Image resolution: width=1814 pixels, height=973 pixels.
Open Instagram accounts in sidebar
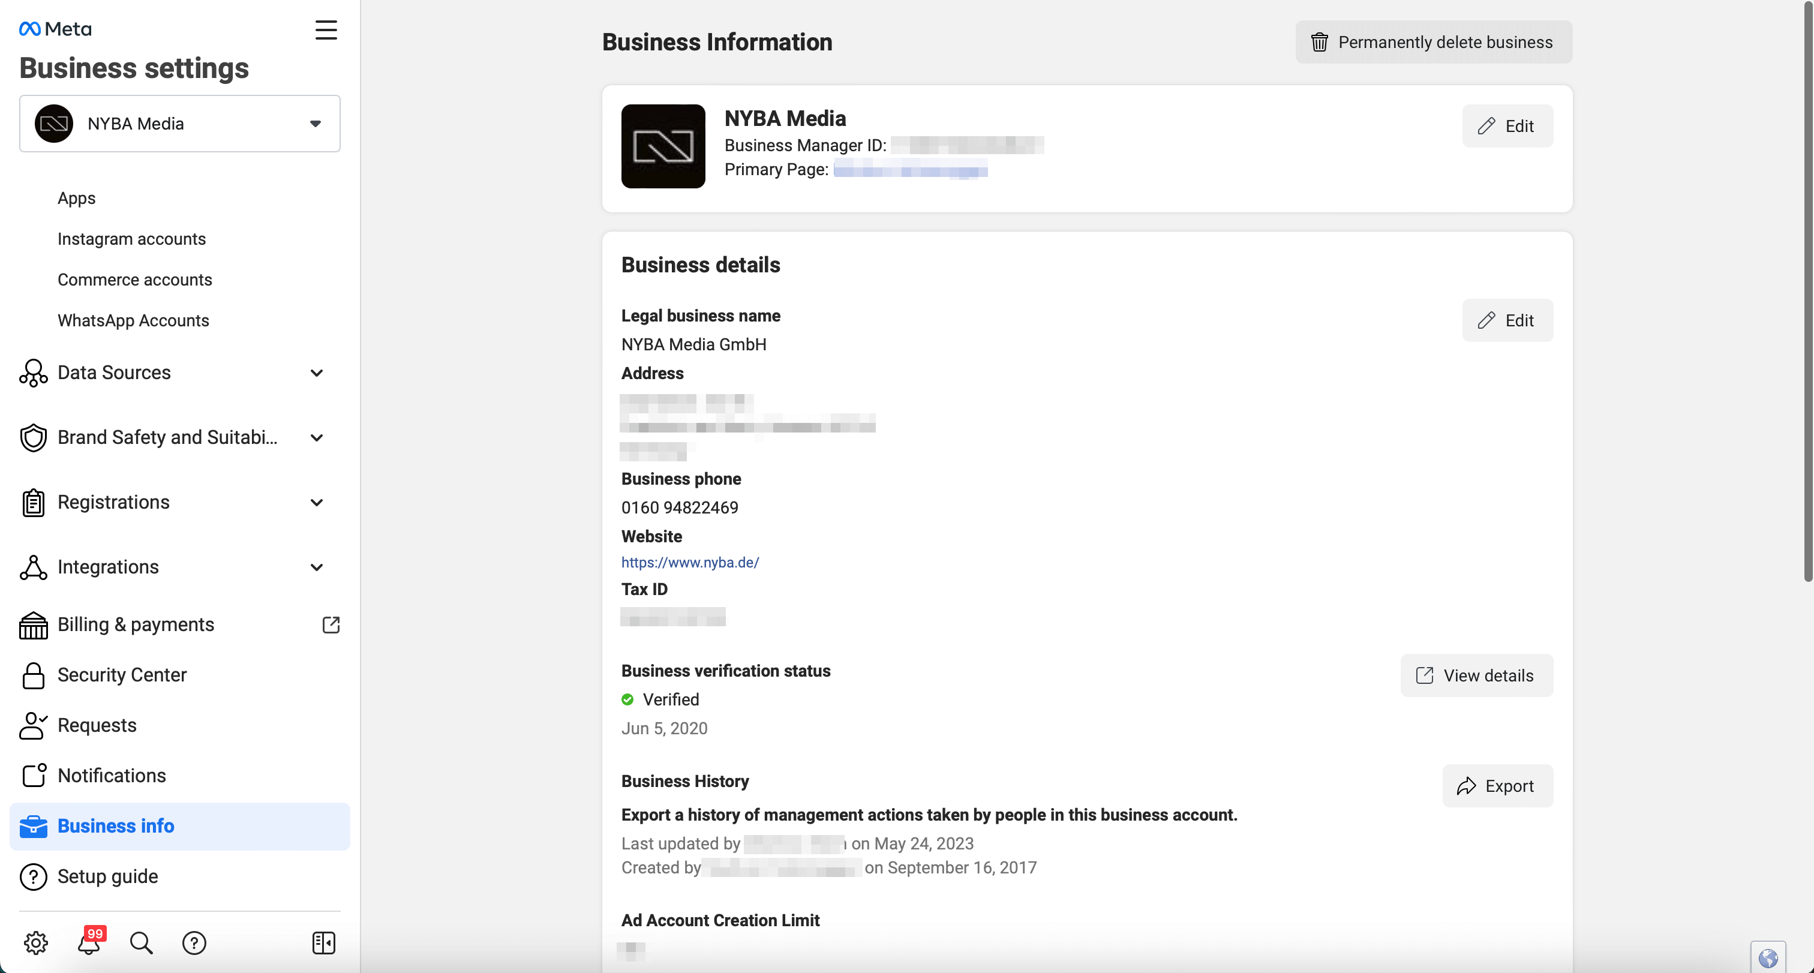[132, 239]
